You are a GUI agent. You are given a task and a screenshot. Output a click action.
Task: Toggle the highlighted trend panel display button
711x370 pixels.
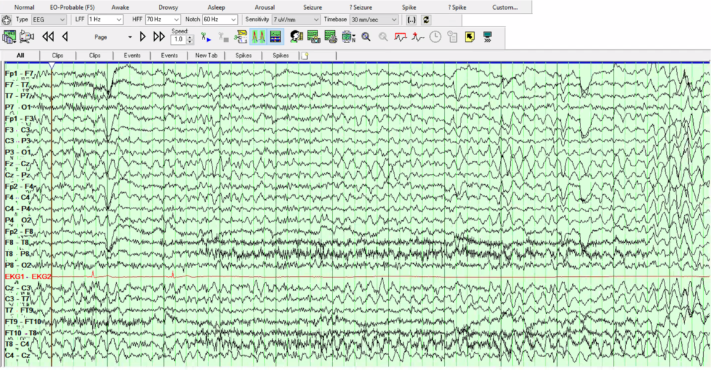275,37
